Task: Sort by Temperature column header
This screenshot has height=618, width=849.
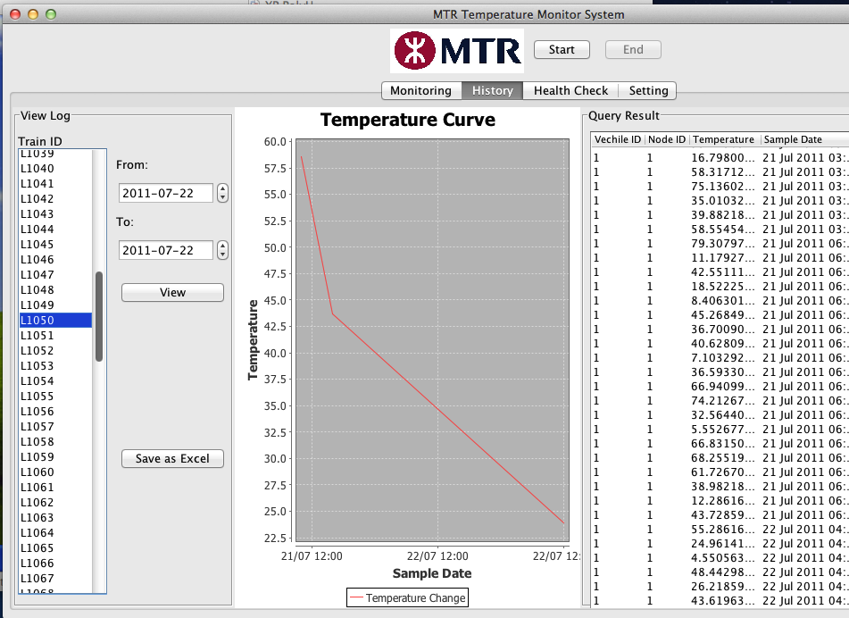Action: (x=724, y=139)
